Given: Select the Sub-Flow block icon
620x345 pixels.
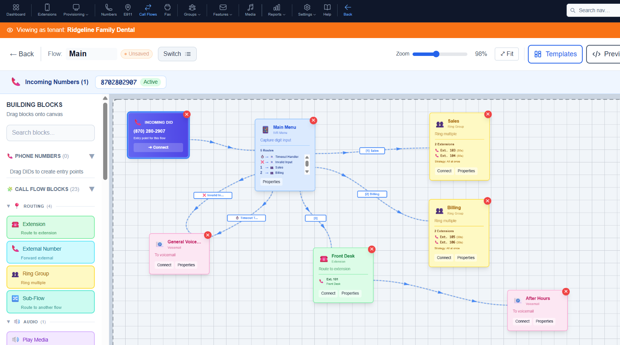Looking at the screenshot, I should coord(15,298).
